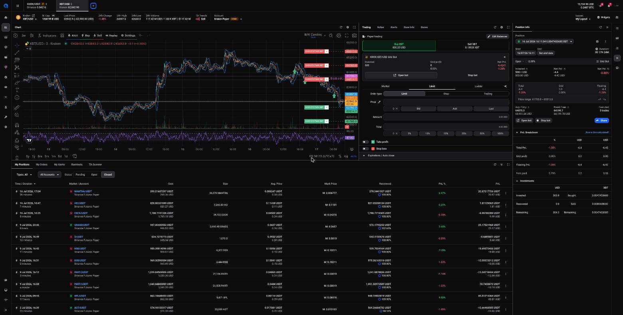Open the go-to-date calendar icon under chart
The height and width of the screenshot is (315, 623).
pyautogui.click(x=75, y=156)
